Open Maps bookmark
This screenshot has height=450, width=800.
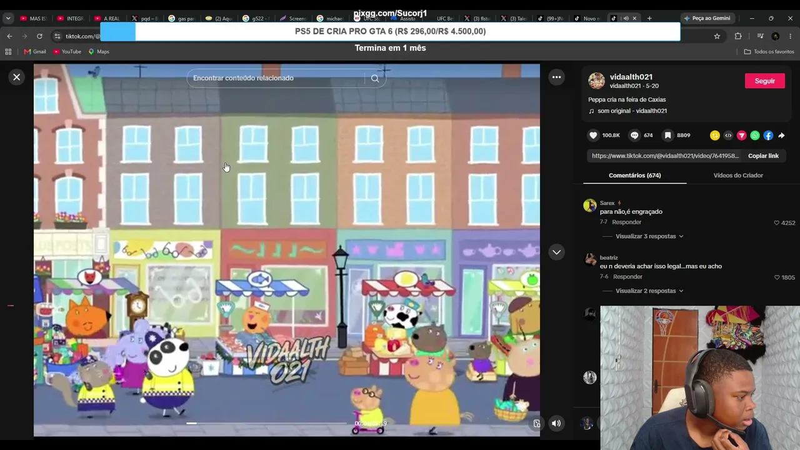click(x=99, y=51)
